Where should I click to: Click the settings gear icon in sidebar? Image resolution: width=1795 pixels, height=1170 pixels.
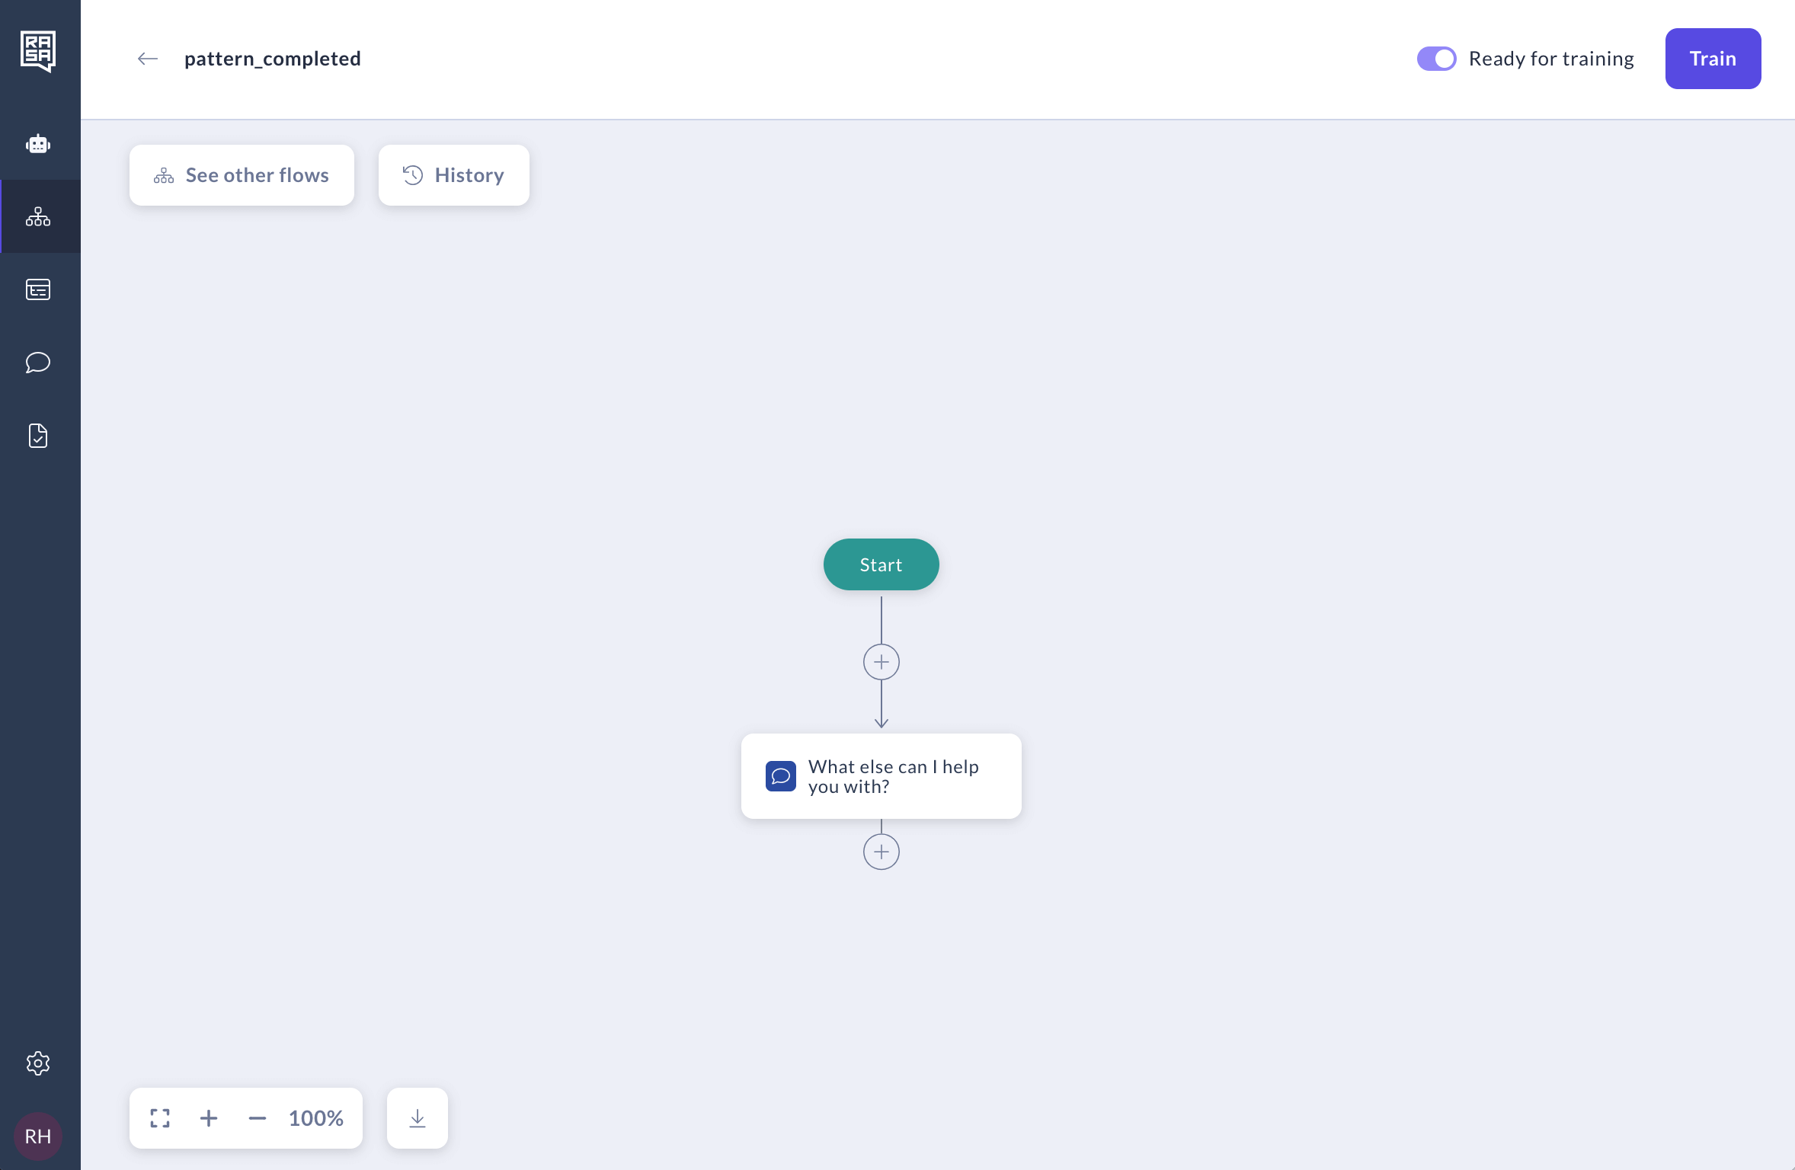[37, 1063]
